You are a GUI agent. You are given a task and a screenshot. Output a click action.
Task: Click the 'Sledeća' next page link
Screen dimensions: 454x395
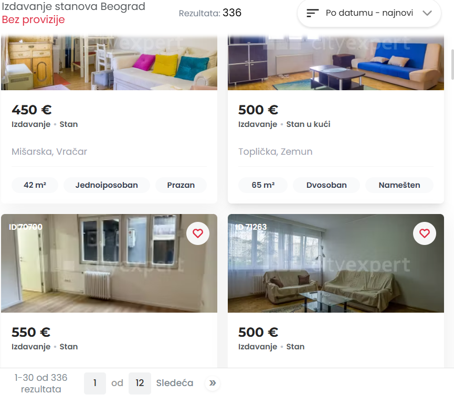click(x=175, y=383)
